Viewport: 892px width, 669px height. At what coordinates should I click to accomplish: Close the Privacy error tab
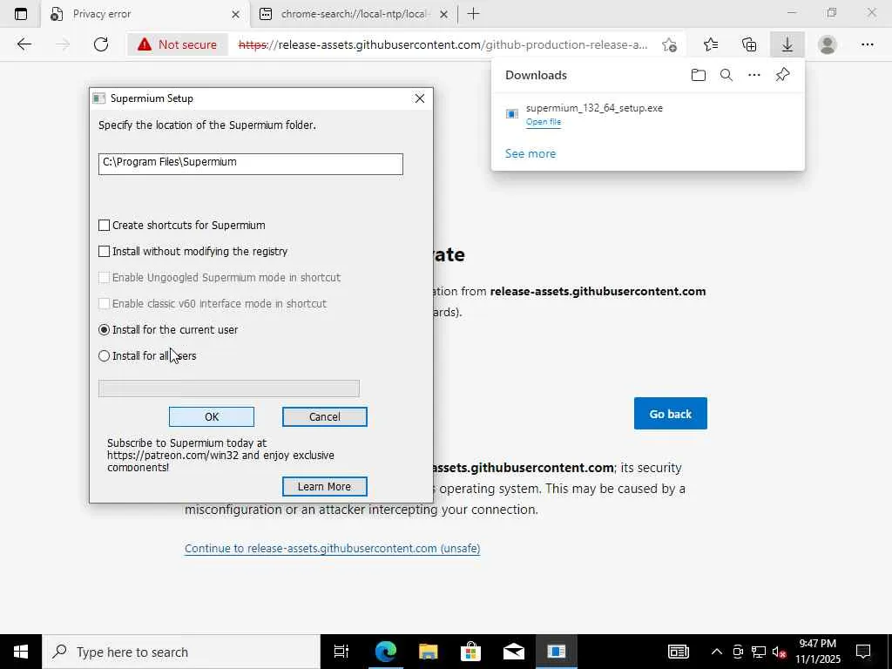[235, 14]
